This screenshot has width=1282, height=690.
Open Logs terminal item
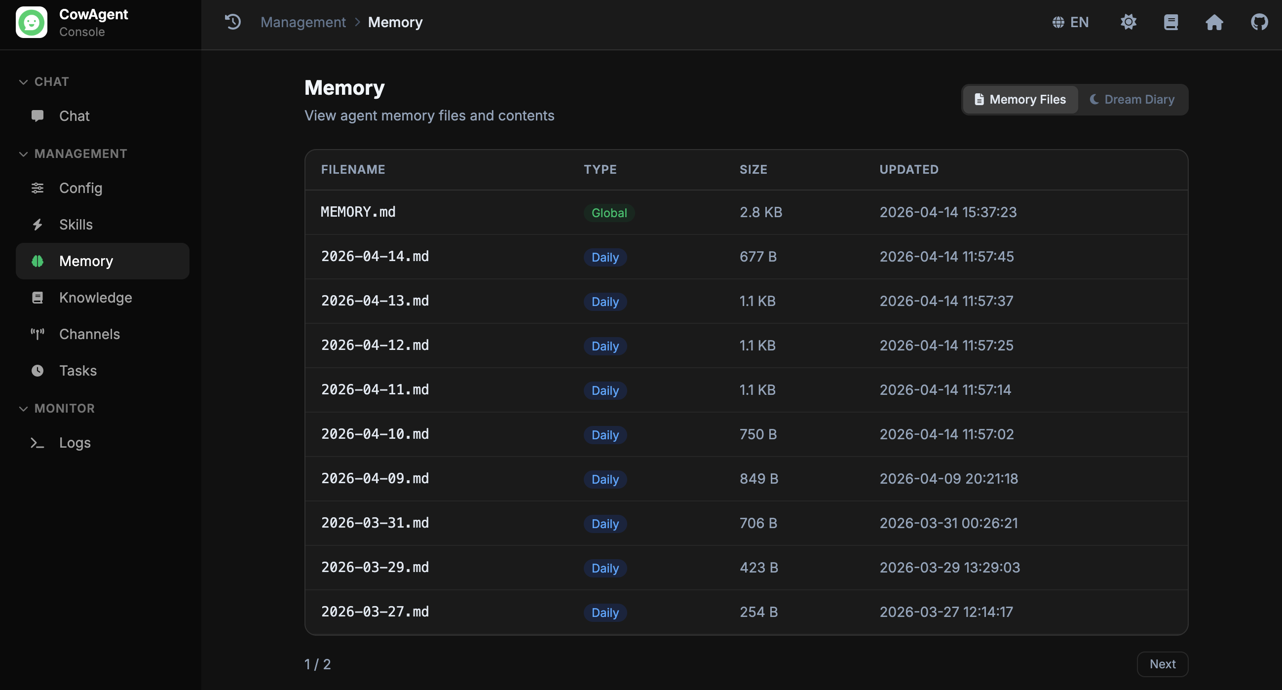(75, 443)
